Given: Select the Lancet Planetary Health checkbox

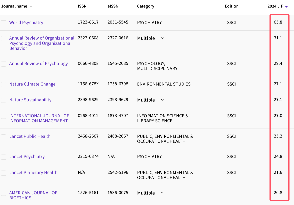Looking at the screenshot, I should click(4, 173).
